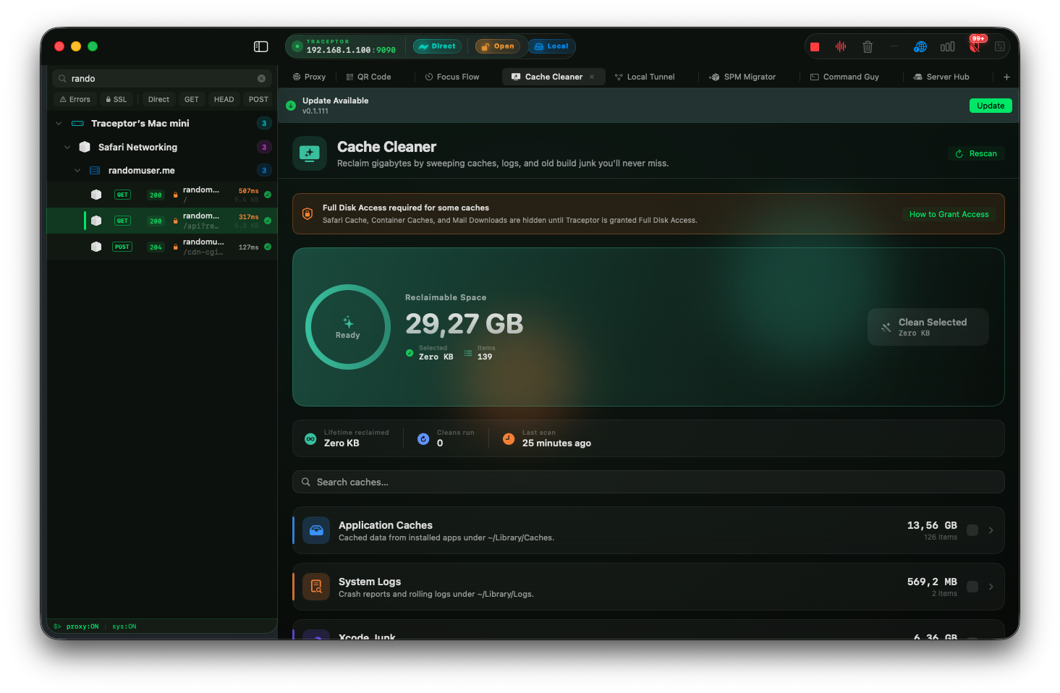Toggle the HEAD filter chip
The width and height of the screenshot is (1060, 693).
tap(224, 100)
